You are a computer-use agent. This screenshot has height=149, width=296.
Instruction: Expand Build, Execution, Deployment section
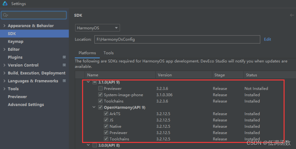click(4, 73)
